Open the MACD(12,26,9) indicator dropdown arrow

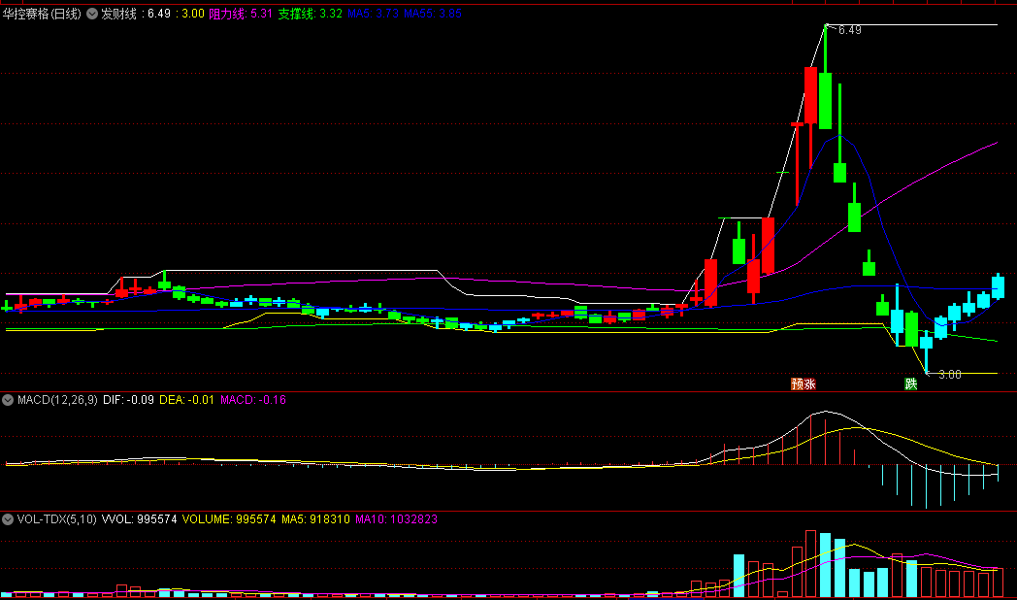[x=8, y=400]
